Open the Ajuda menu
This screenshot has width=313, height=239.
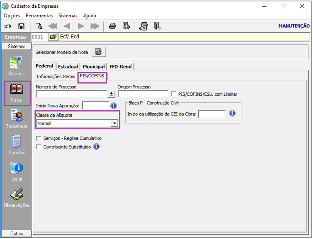pyautogui.click(x=89, y=15)
